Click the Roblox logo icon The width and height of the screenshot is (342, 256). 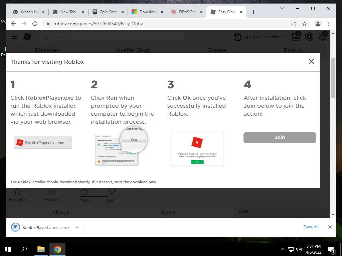[x=27, y=37]
